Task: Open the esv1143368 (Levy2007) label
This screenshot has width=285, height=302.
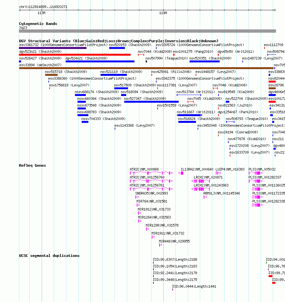Action: (x=134, y=125)
